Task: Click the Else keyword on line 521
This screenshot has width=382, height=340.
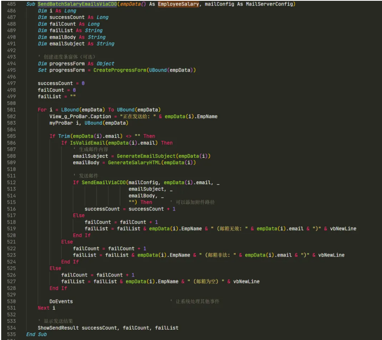Action: click(x=67, y=242)
